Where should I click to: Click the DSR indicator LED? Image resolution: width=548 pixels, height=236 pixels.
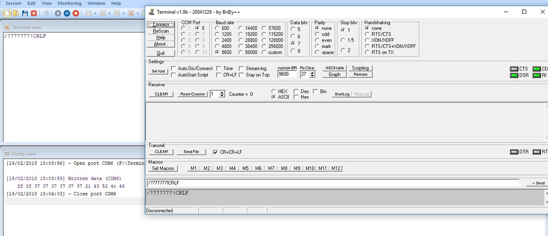[514, 75]
